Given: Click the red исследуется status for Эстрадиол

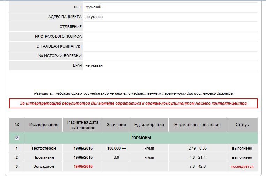Looking at the screenshot, I should [242, 166].
